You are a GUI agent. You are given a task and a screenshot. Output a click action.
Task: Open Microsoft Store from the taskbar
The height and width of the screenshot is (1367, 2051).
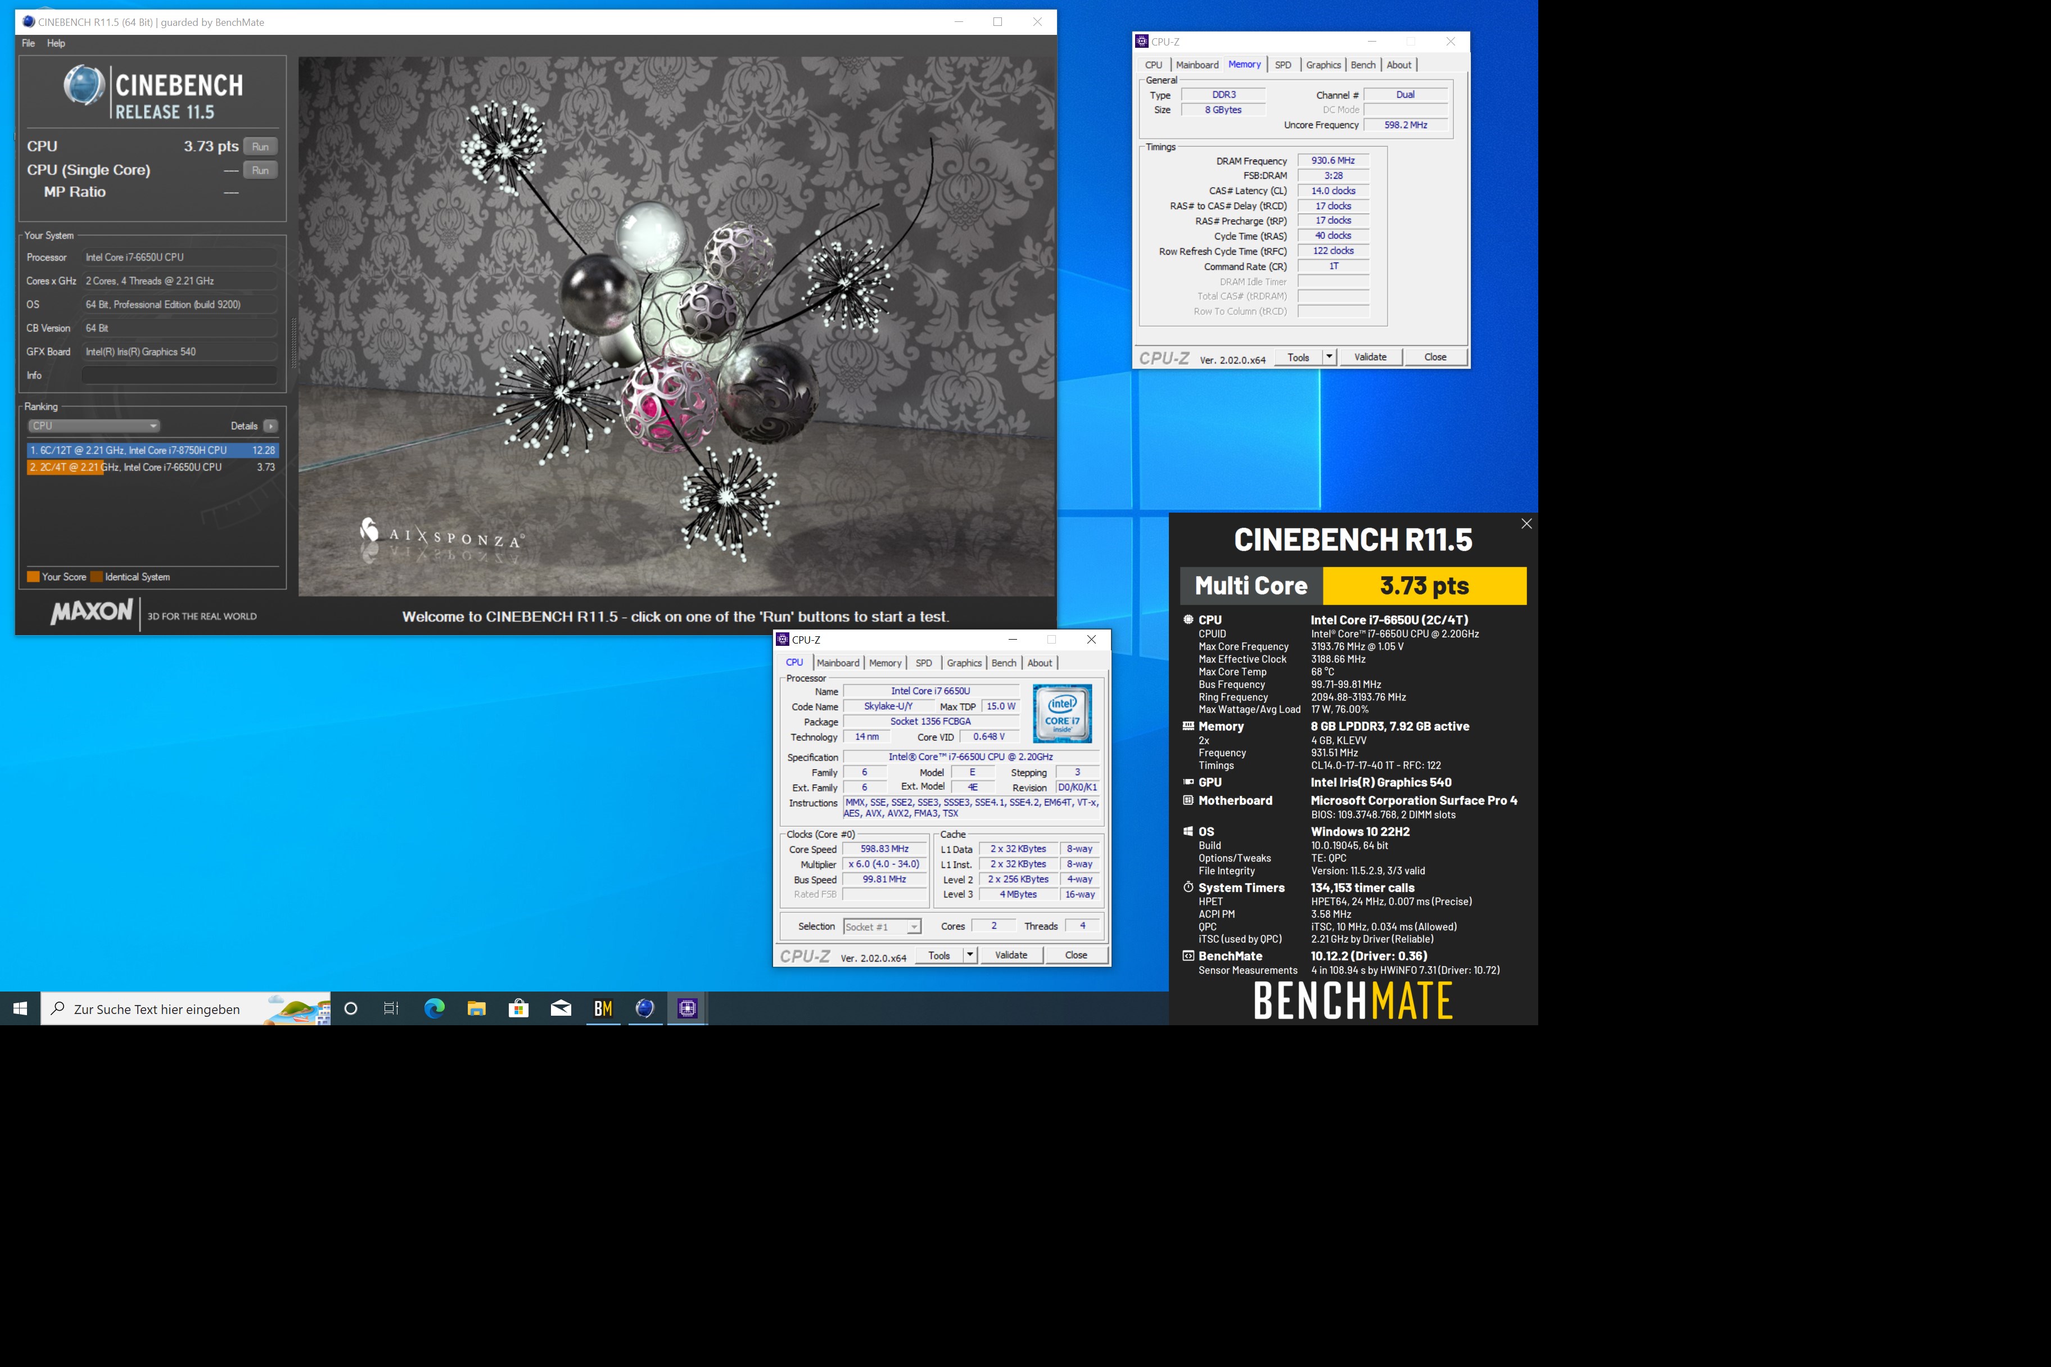pyautogui.click(x=519, y=1008)
